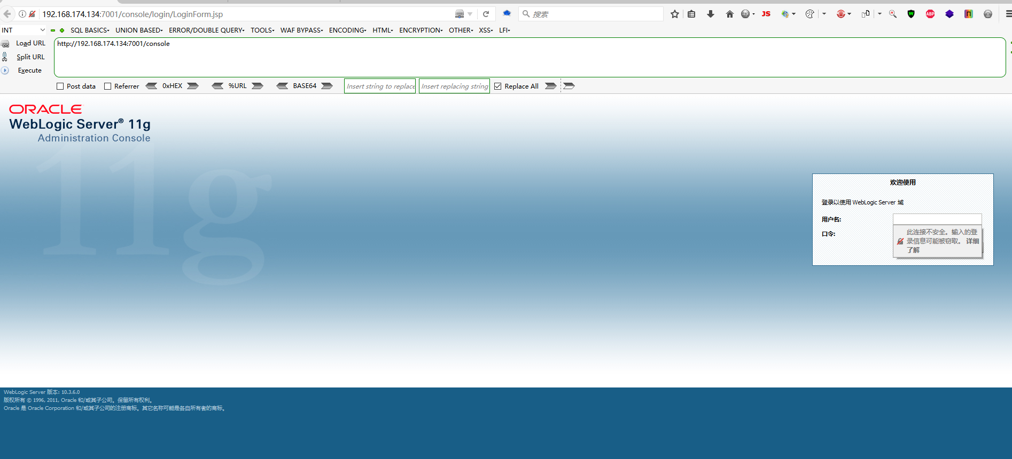Focus the 用户名 username field

pos(937,219)
